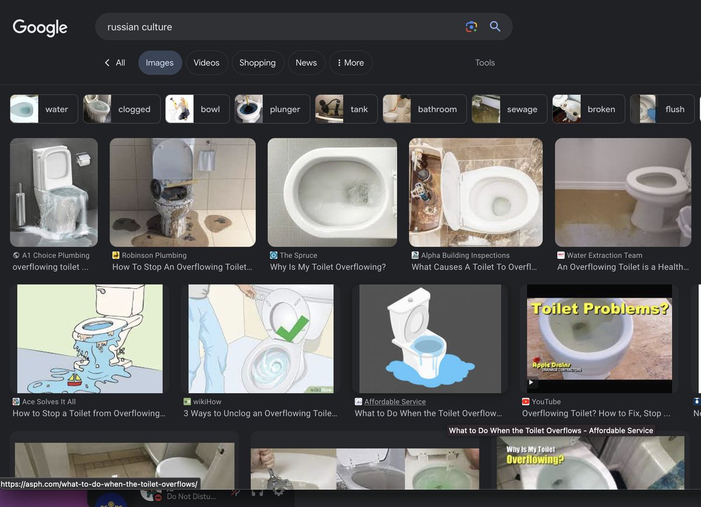The height and width of the screenshot is (507, 701).
Task: Open 'Why Is My Toilet Overflowing?' result title
Action: tap(328, 267)
